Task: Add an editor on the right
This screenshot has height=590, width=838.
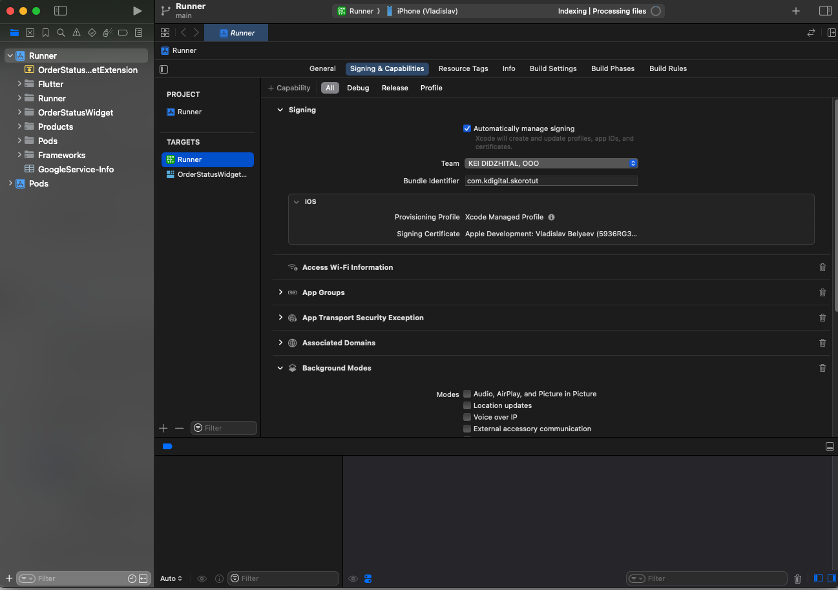Action: (831, 32)
